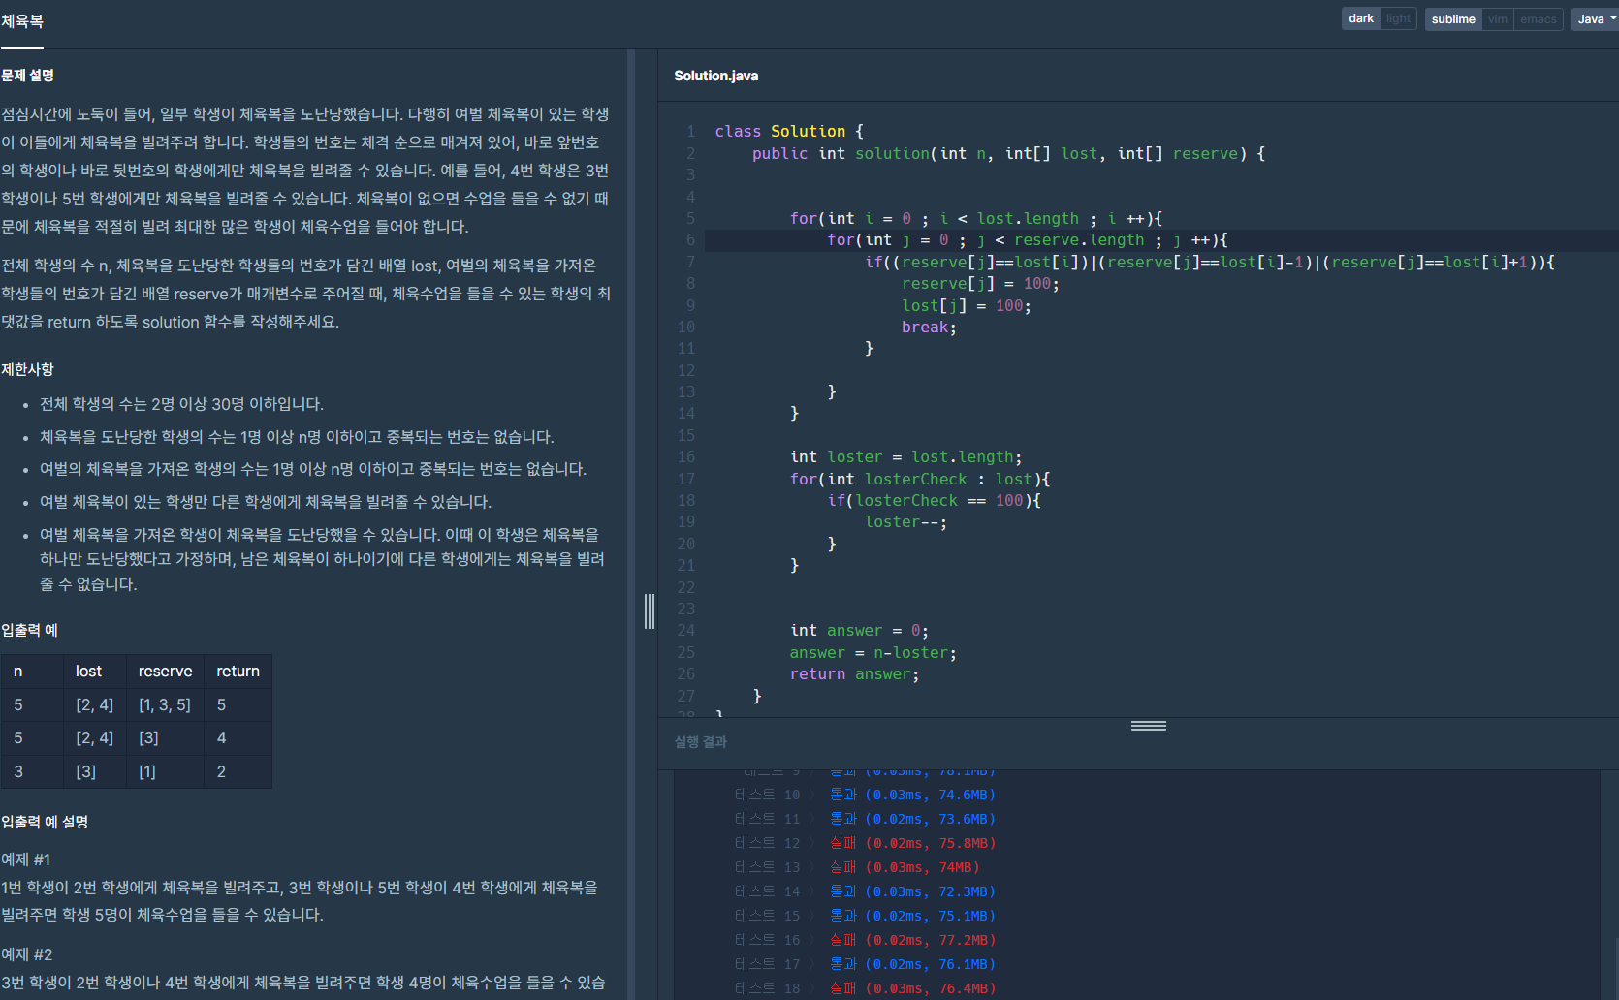The image size is (1619, 1000).
Task: Click the 'if(losterCheck == 100)' line
Action: click(x=934, y=501)
